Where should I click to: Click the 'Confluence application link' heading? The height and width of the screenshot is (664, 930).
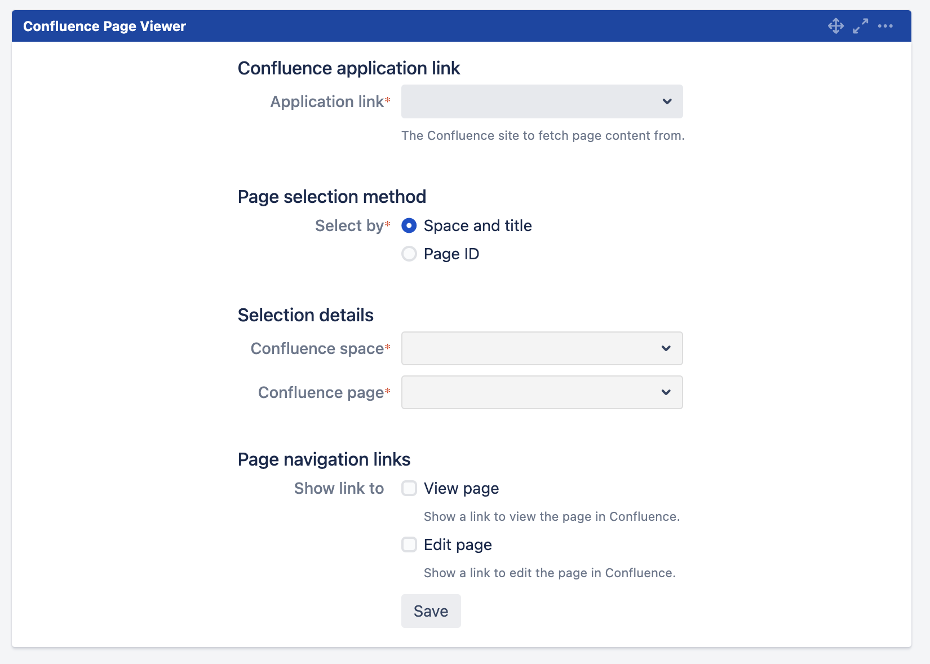349,68
